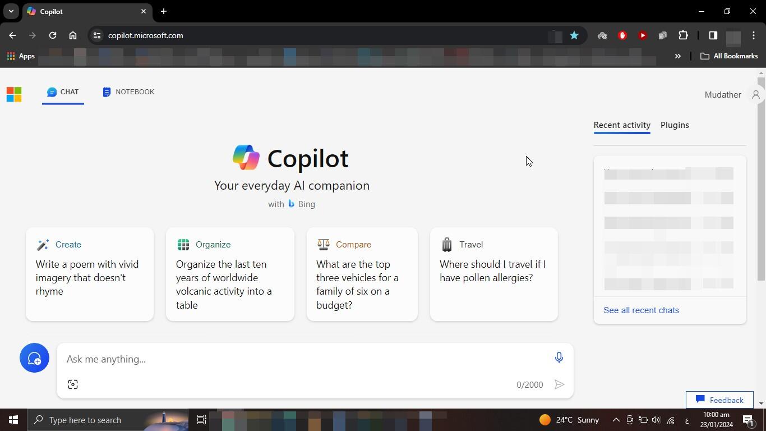The height and width of the screenshot is (431, 766).
Task: Open the Microsoft logo home link
Action: (14, 94)
